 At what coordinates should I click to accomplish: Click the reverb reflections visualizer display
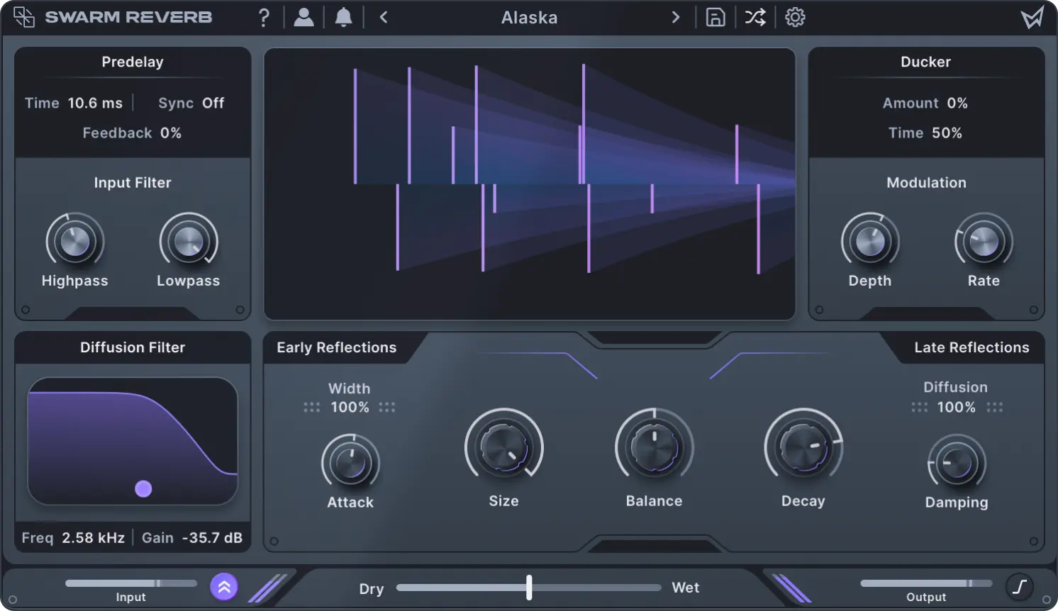tap(529, 184)
